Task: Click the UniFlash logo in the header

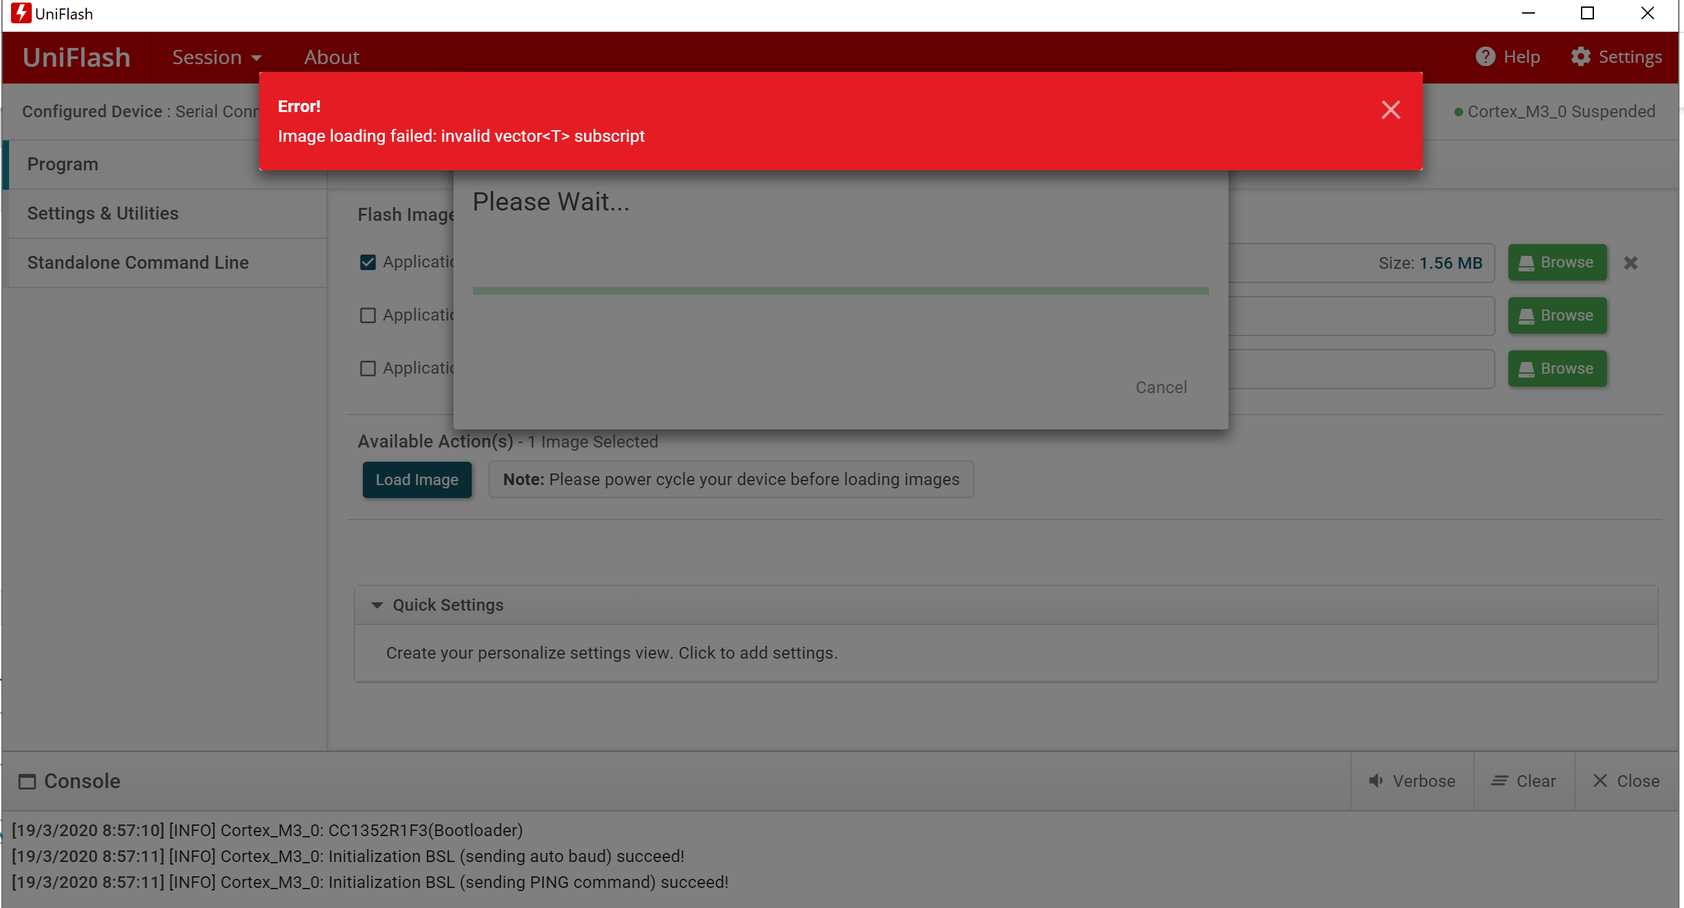Action: click(x=76, y=58)
